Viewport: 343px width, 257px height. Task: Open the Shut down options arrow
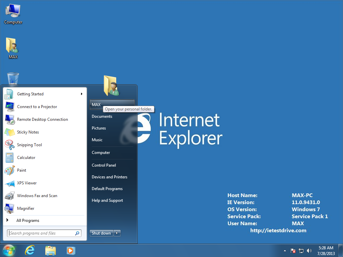116,233
